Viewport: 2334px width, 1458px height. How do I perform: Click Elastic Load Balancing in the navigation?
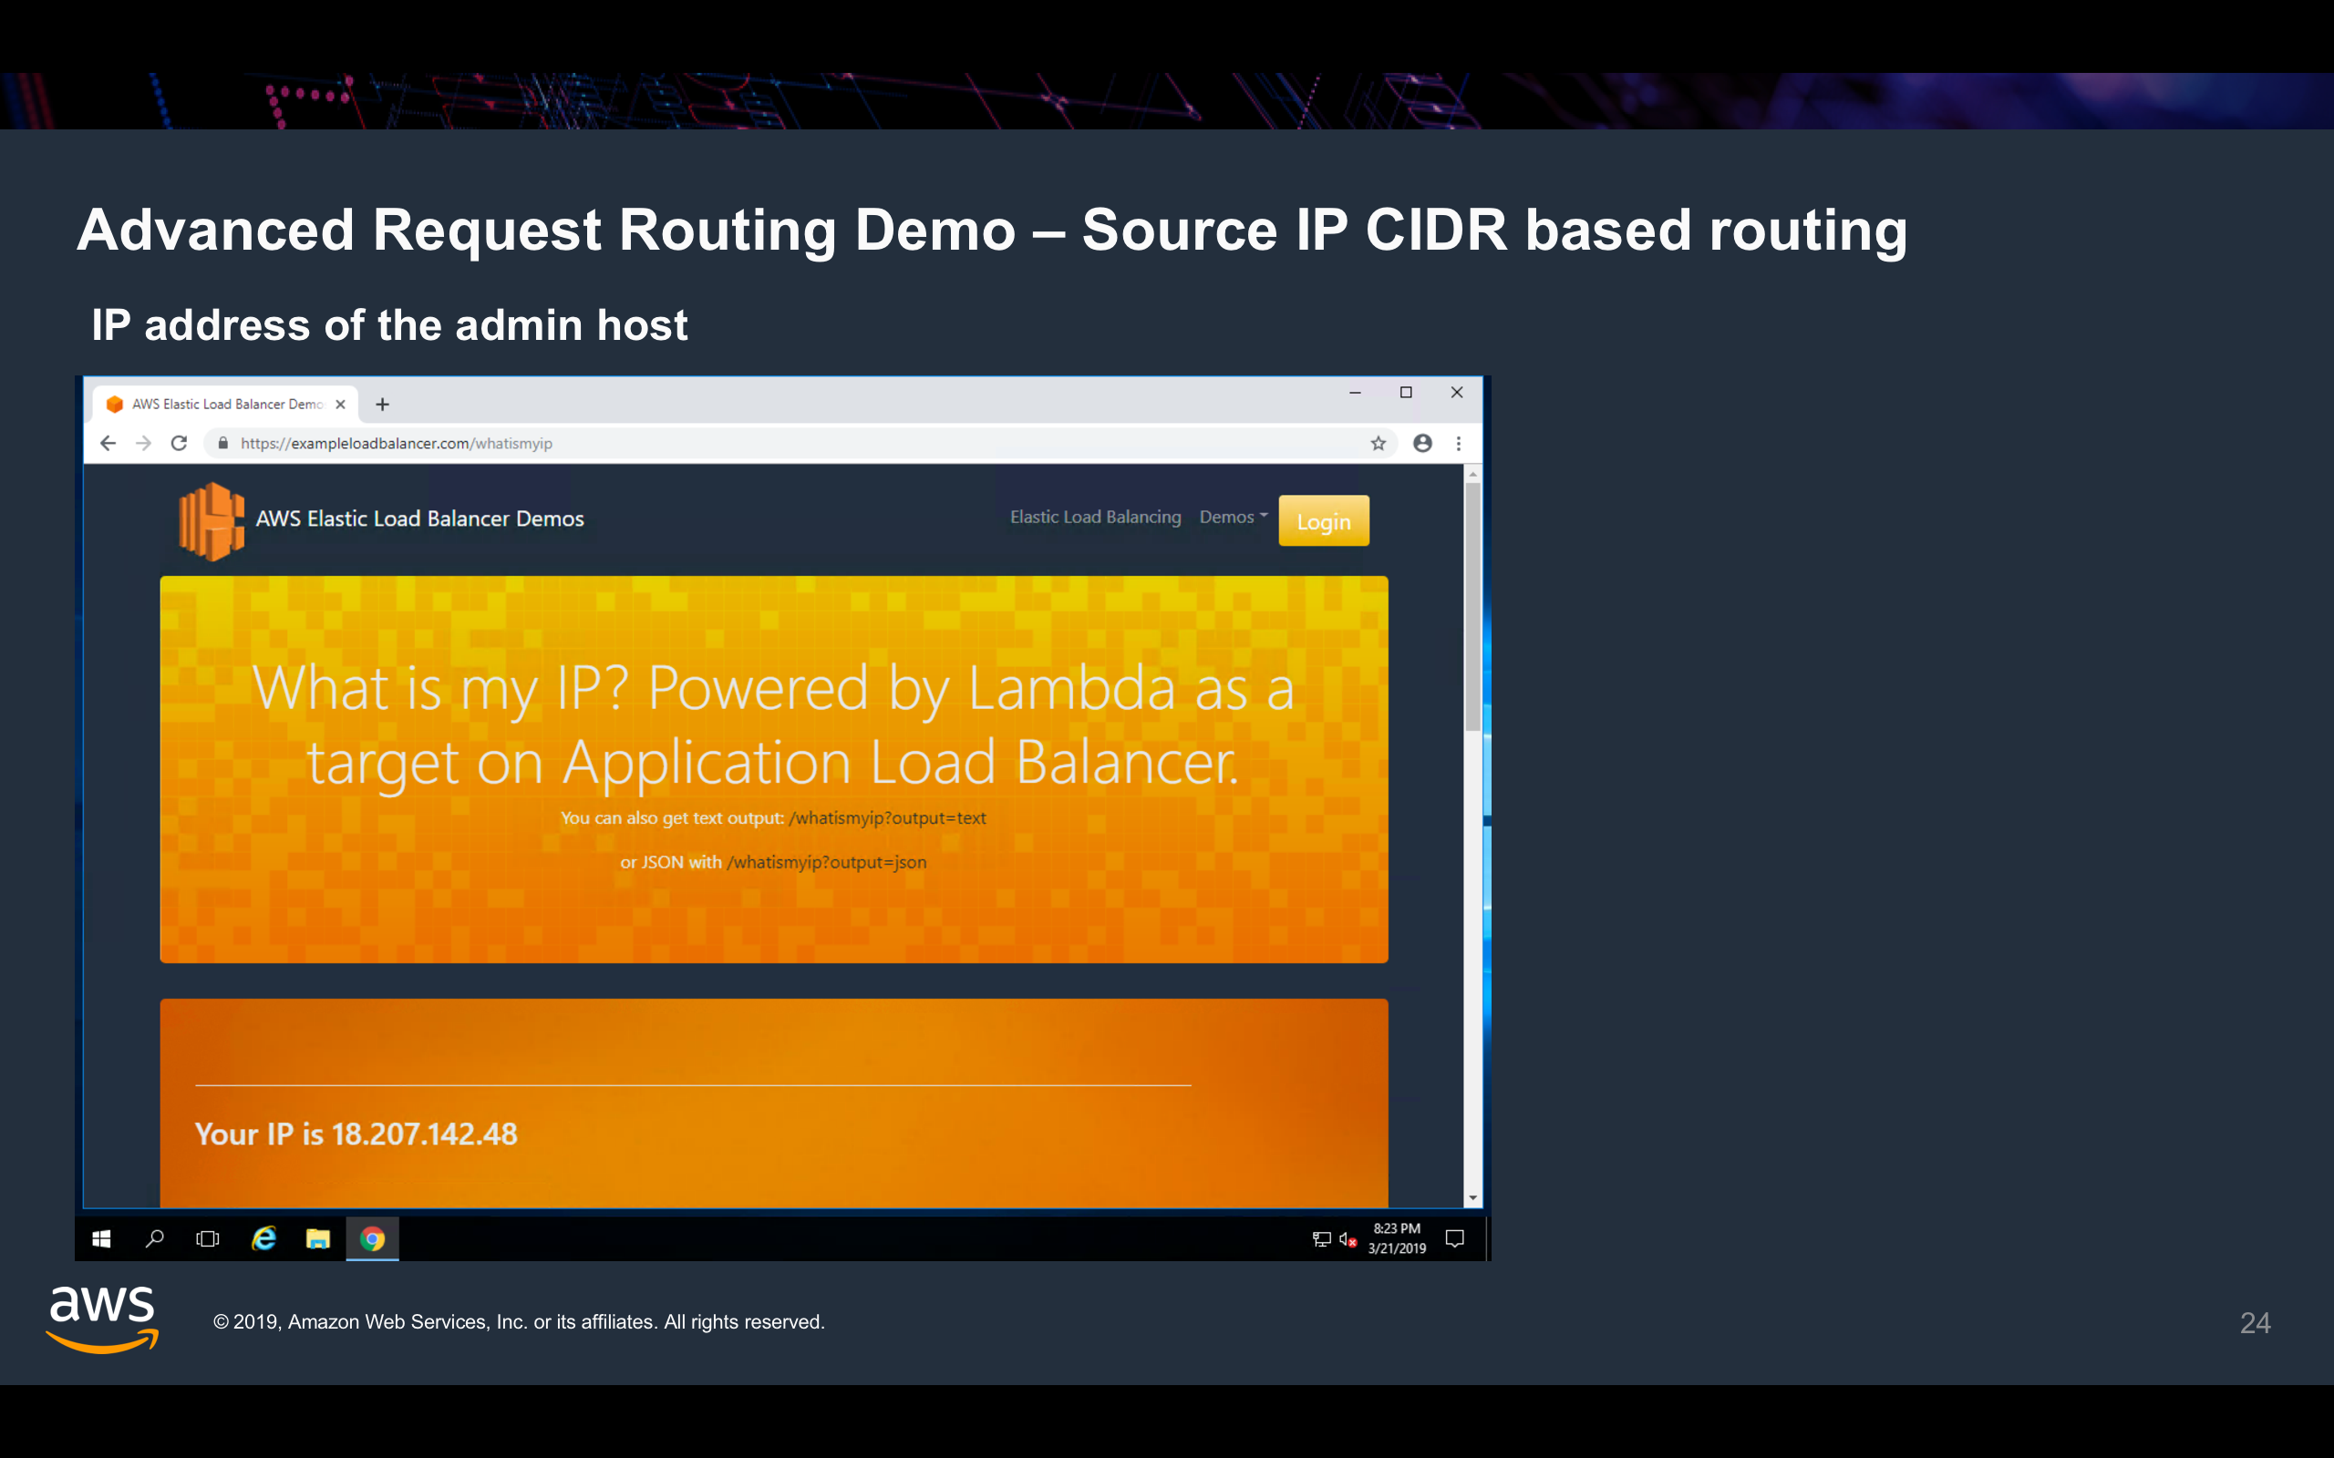click(1094, 517)
